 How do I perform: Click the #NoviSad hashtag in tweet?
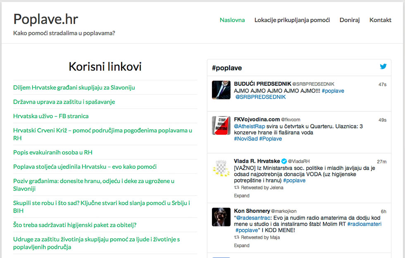246,139
